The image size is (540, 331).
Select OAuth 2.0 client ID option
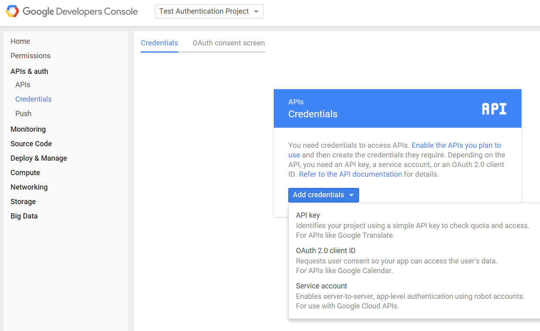click(326, 251)
